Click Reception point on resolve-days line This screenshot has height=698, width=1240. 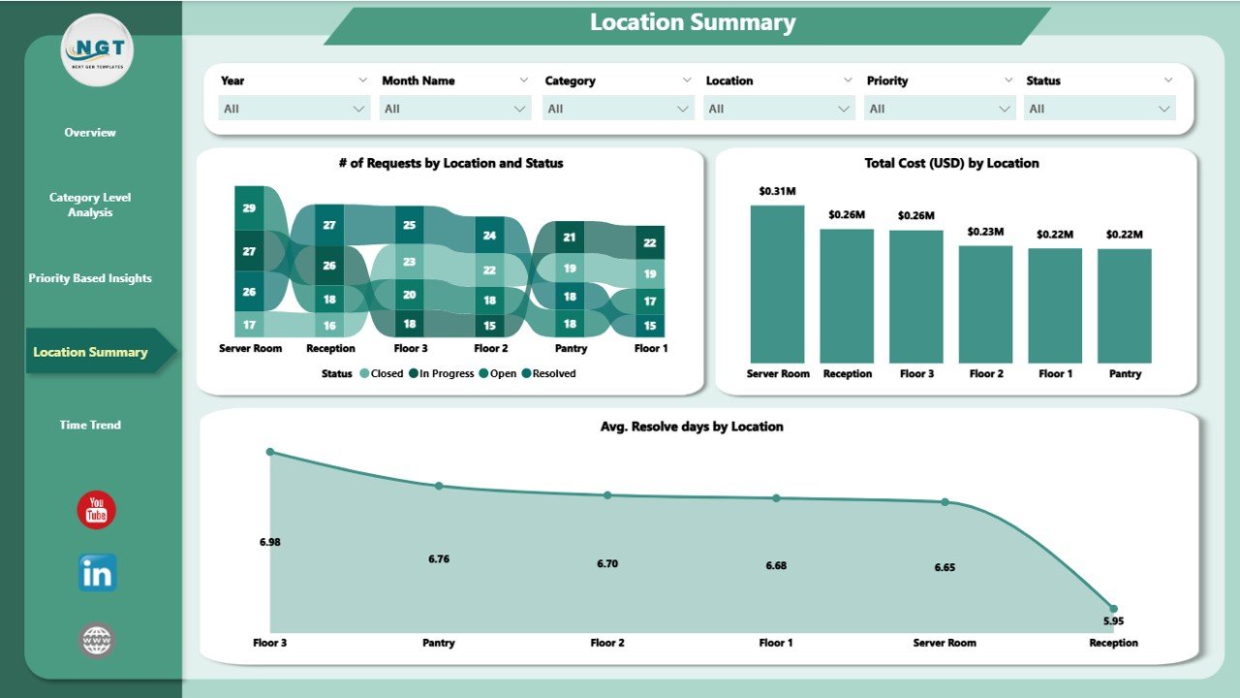pos(1113,609)
